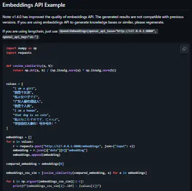The image size is (192, 191).
Task: Click the note about v1.4.0 embeddings quality
Action: click(93, 19)
